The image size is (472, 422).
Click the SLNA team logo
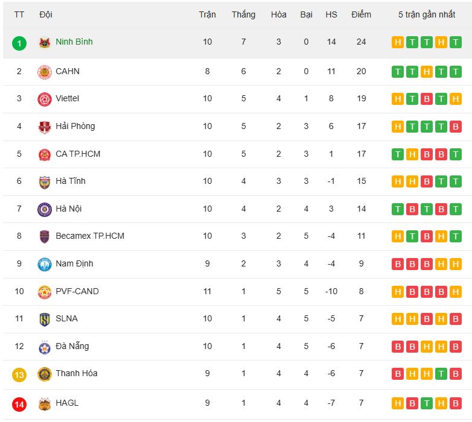click(45, 319)
